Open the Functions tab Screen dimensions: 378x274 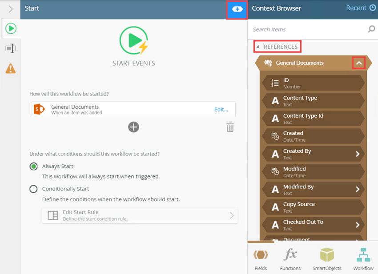290,259
